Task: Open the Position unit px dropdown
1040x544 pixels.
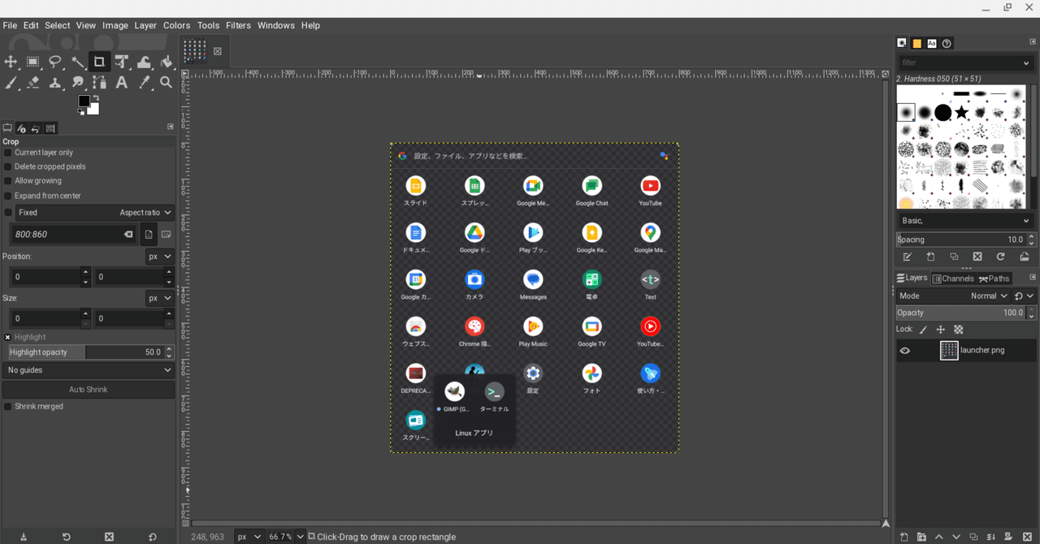Action: pyautogui.click(x=160, y=257)
